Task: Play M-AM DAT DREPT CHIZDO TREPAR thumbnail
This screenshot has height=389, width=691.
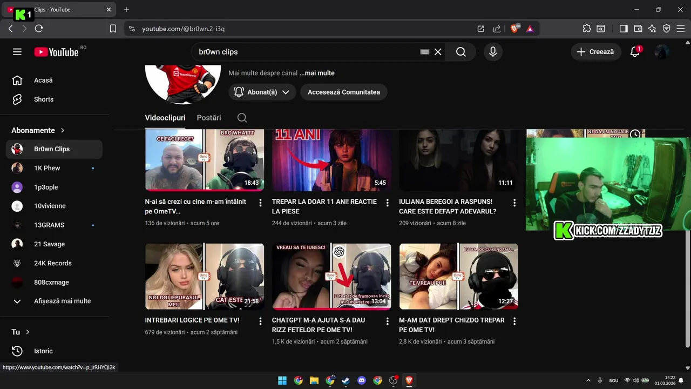Action: coord(459,277)
